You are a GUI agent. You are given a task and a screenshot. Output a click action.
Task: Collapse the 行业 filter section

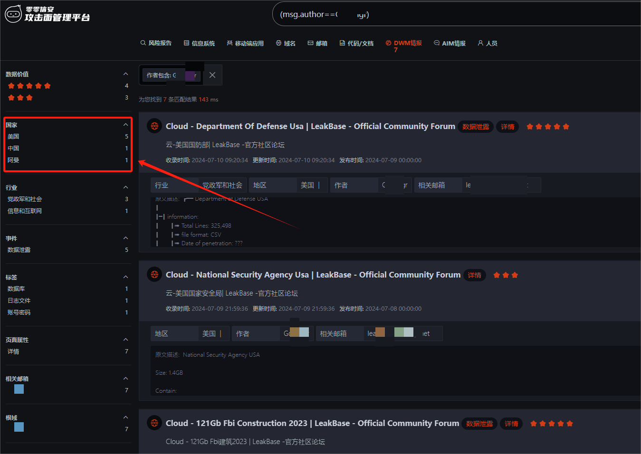coord(125,187)
